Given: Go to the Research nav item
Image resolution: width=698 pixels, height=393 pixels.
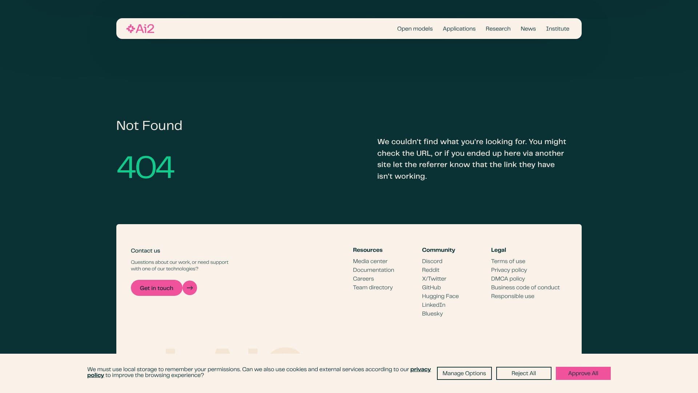Looking at the screenshot, I should coord(498,29).
